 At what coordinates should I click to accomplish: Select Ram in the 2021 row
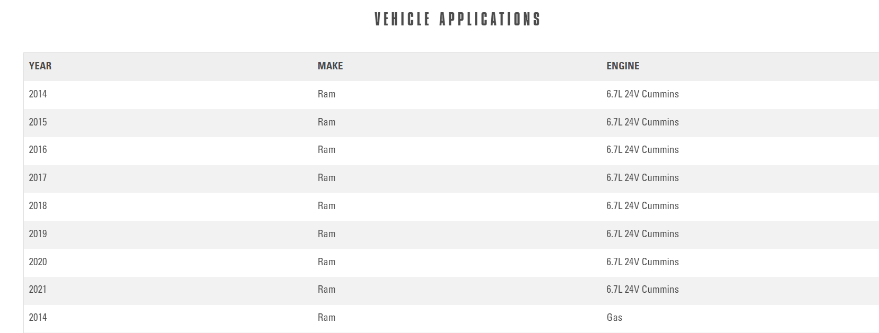coord(326,290)
